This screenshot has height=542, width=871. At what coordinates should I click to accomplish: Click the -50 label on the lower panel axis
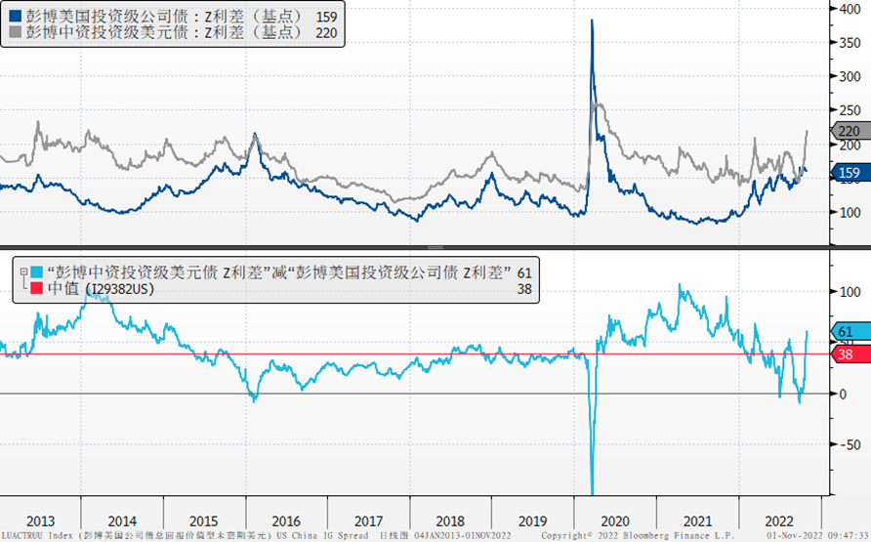[x=850, y=444]
